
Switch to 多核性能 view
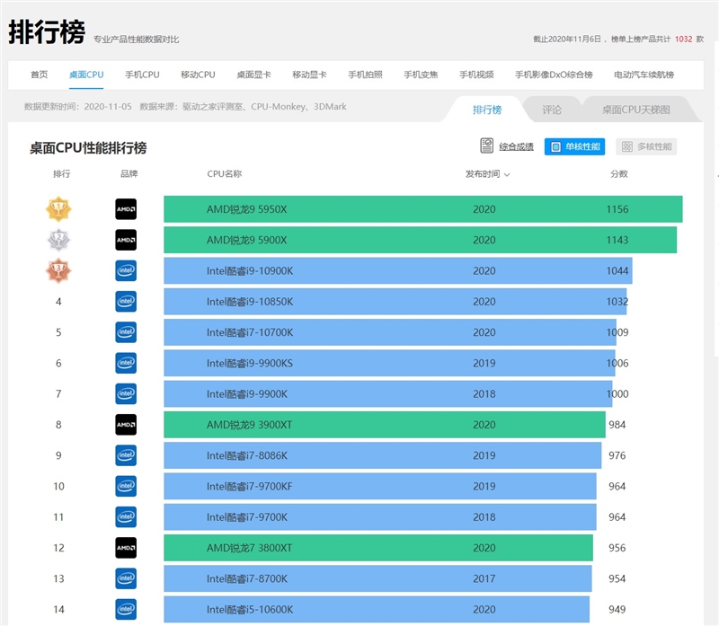(646, 146)
